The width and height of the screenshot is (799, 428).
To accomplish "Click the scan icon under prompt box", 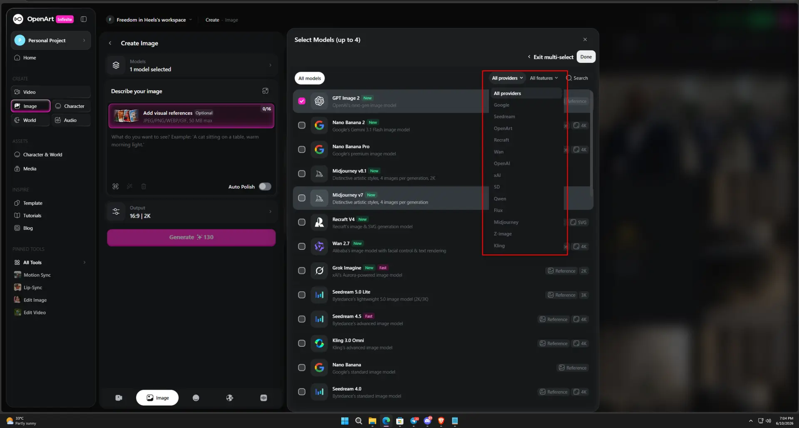I will coord(116,187).
